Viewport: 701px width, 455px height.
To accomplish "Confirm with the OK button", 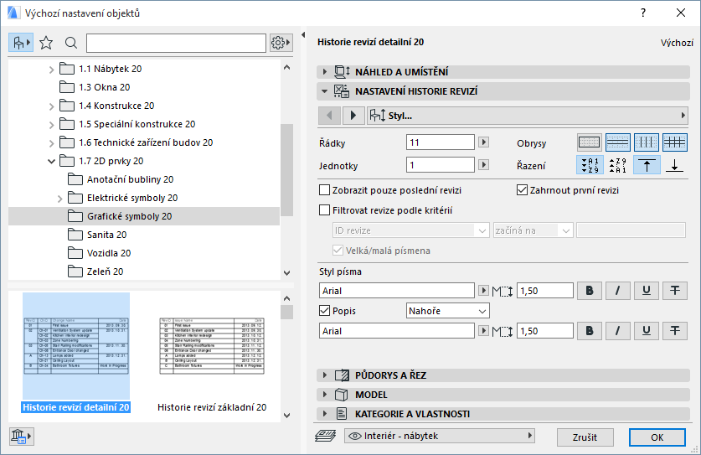I will pyautogui.click(x=657, y=437).
